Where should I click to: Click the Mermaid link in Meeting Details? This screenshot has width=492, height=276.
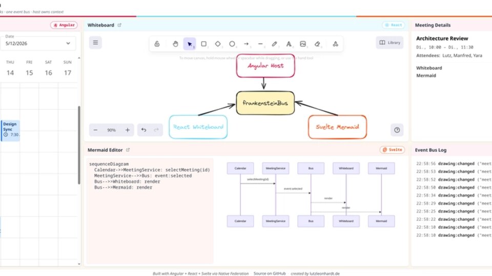(426, 76)
